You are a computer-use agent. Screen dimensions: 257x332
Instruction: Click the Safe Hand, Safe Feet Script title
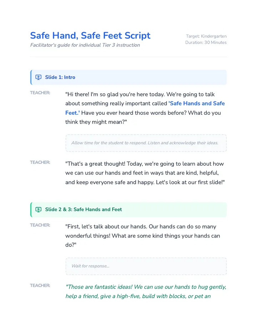90,36
